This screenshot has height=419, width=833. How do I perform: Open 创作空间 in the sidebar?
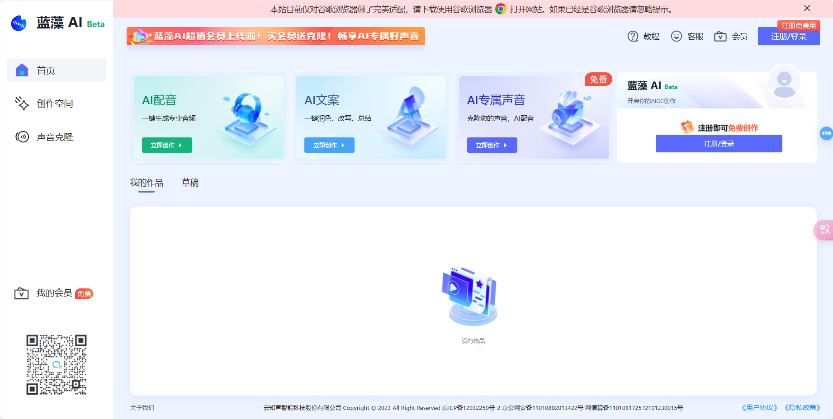(x=54, y=104)
